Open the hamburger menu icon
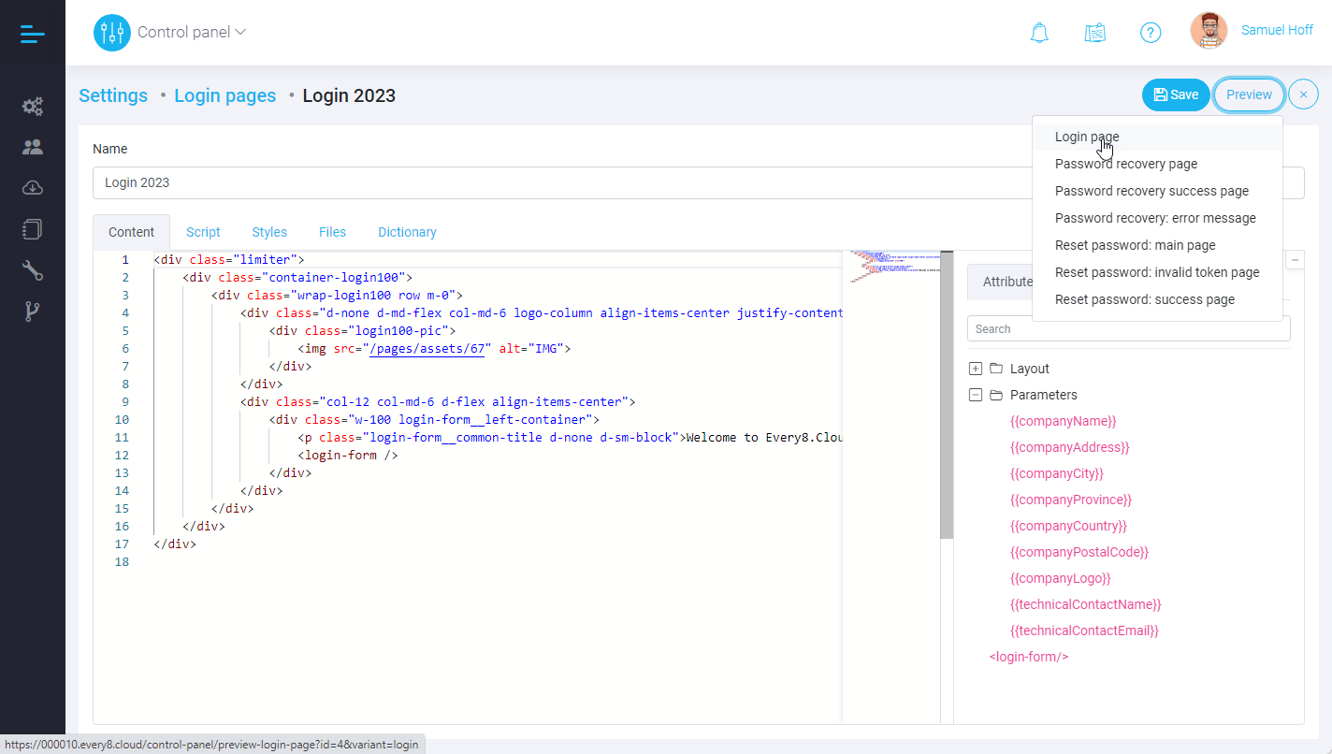Viewport: 1332px width, 754px height. (32, 34)
